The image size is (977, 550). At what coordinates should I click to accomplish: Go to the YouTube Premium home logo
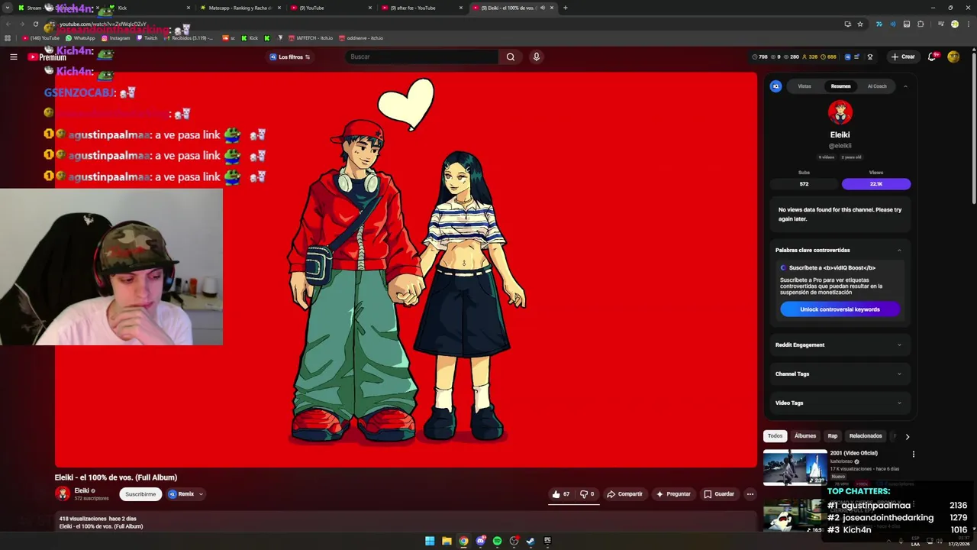47,57
